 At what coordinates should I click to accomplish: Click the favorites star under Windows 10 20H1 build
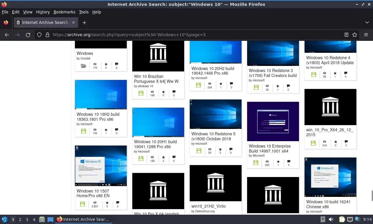163,157
